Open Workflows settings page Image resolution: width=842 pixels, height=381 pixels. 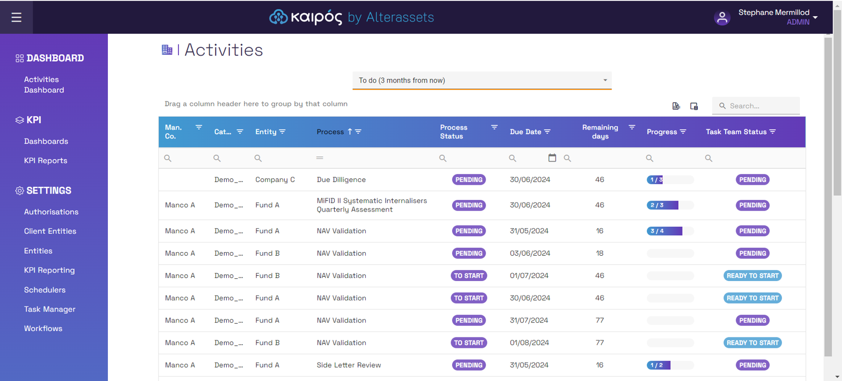point(43,328)
